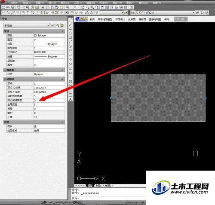Image resolution: width=215 pixels, height=205 pixels.
Task: Click the 闭合 value field
Action: [x=49, y=126]
